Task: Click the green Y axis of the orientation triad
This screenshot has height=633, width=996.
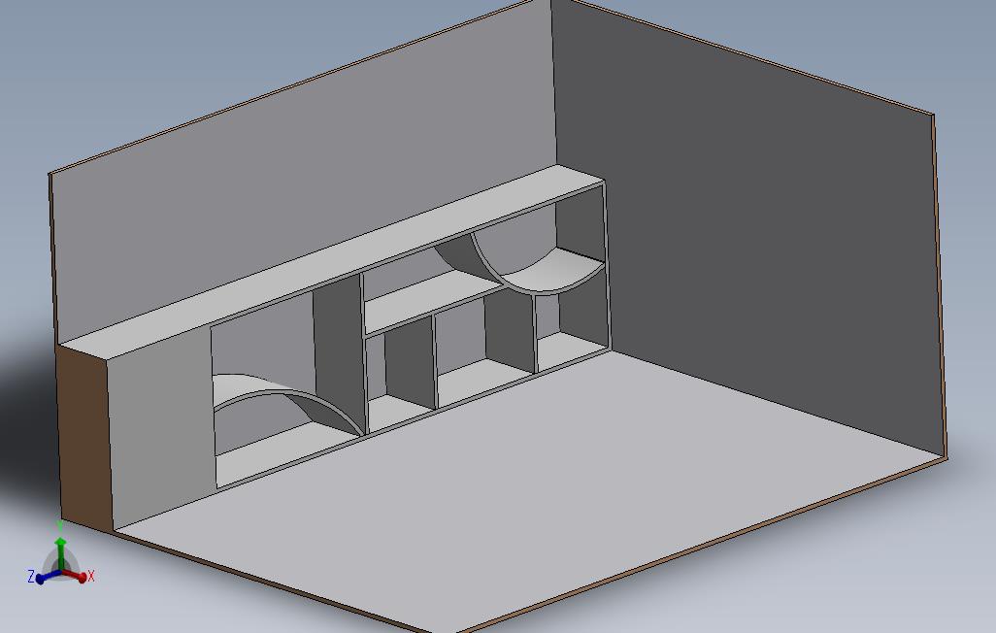Action: (x=60, y=553)
